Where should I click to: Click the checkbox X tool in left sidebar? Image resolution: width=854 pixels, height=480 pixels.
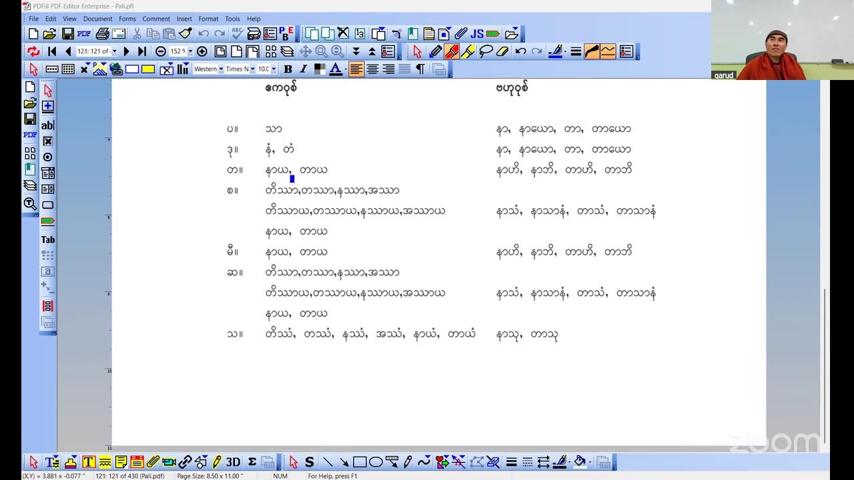point(47,141)
